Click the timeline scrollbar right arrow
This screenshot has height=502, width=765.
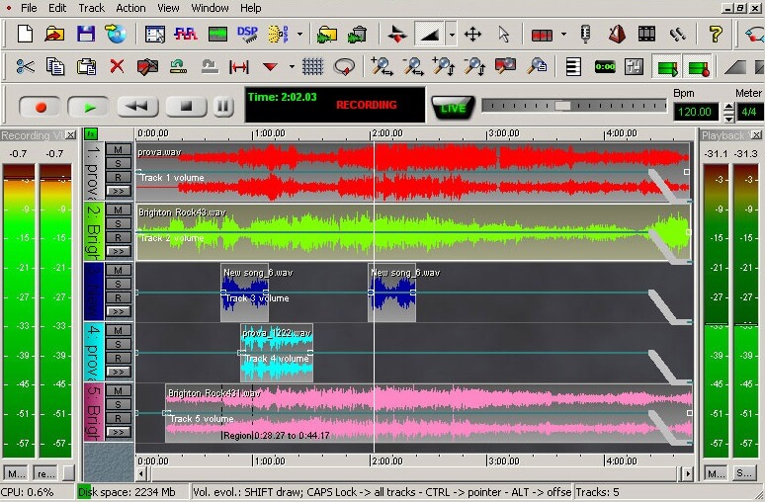[688, 473]
